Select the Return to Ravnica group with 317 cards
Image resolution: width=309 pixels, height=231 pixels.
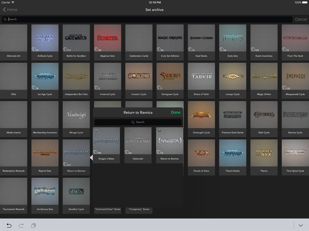tap(76, 157)
